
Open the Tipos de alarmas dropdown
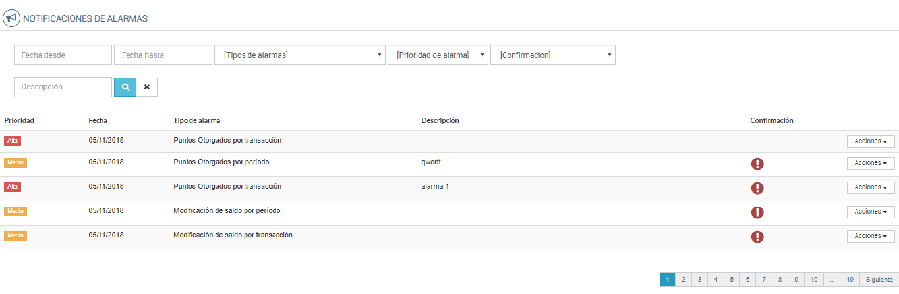(299, 55)
